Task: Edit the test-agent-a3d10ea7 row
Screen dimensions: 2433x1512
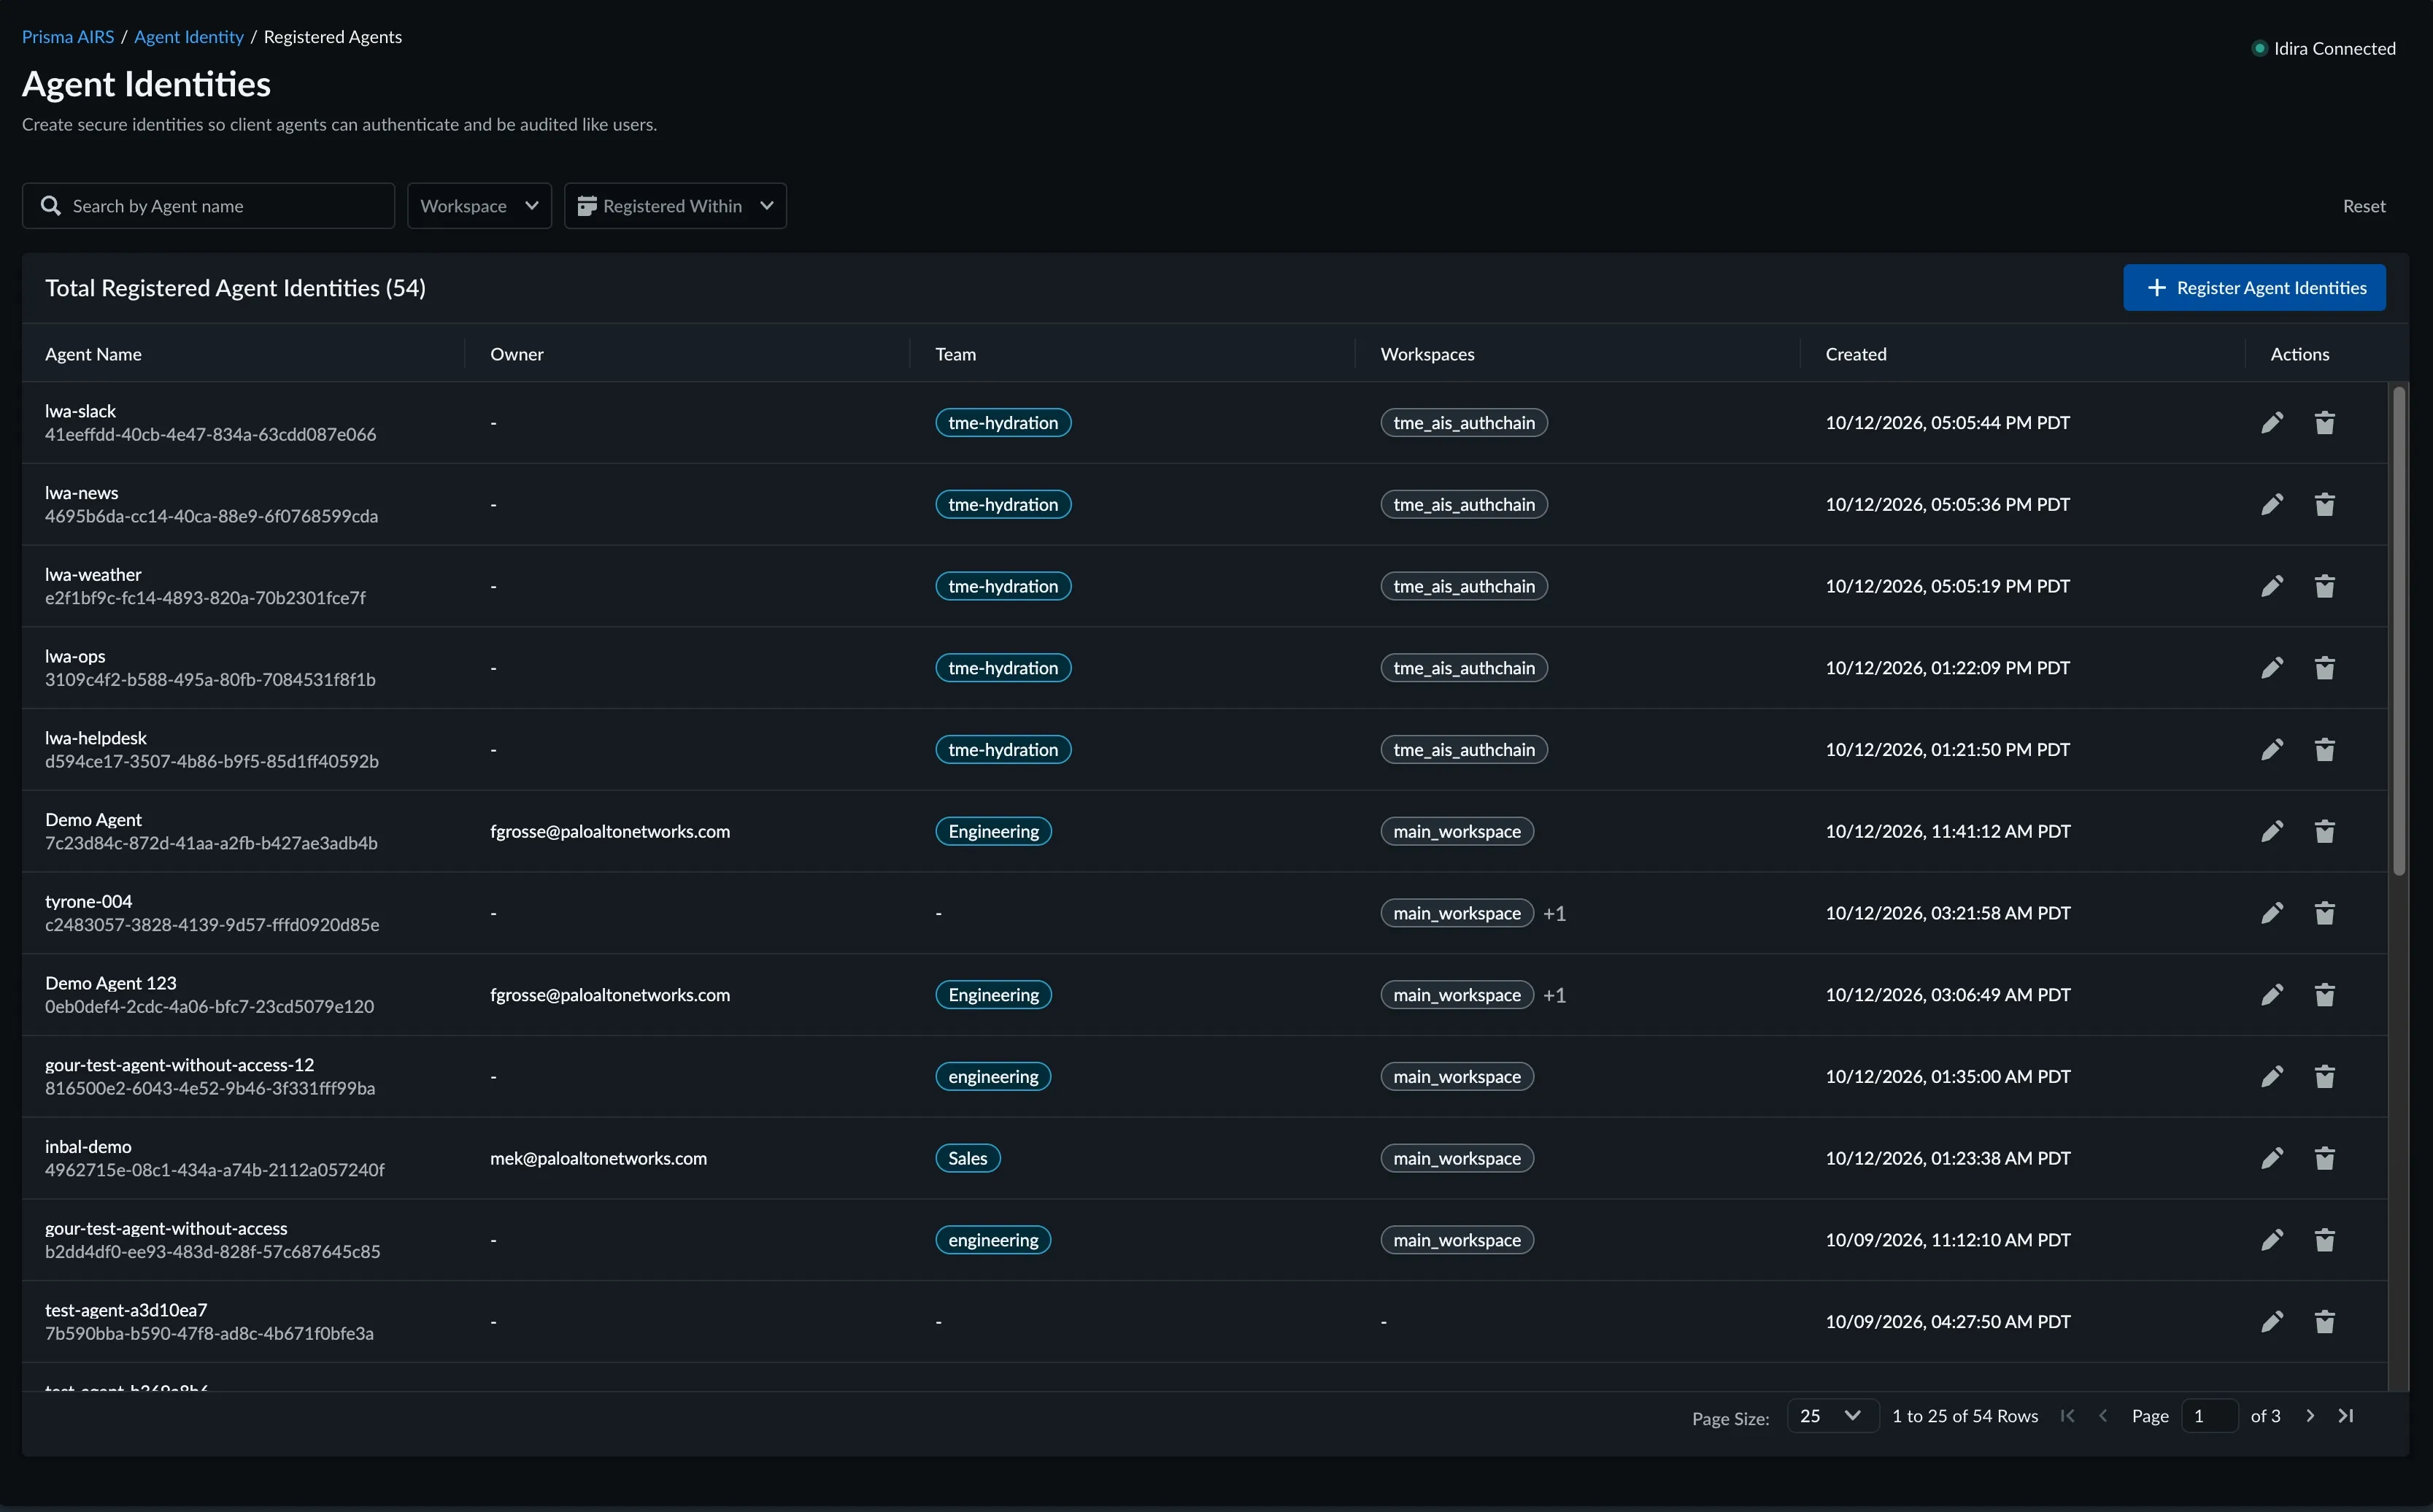Action: coord(2272,1322)
